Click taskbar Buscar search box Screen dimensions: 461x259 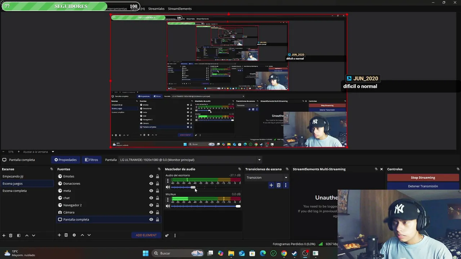click(x=178, y=253)
